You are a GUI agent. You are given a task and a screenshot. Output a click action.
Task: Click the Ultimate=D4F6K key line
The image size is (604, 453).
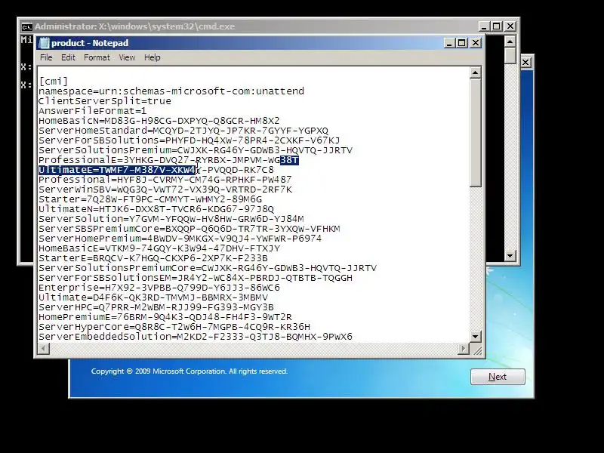coord(153,297)
